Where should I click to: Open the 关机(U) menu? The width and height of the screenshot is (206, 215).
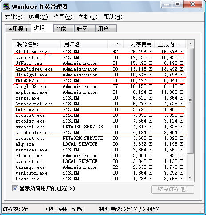[88, 17]
